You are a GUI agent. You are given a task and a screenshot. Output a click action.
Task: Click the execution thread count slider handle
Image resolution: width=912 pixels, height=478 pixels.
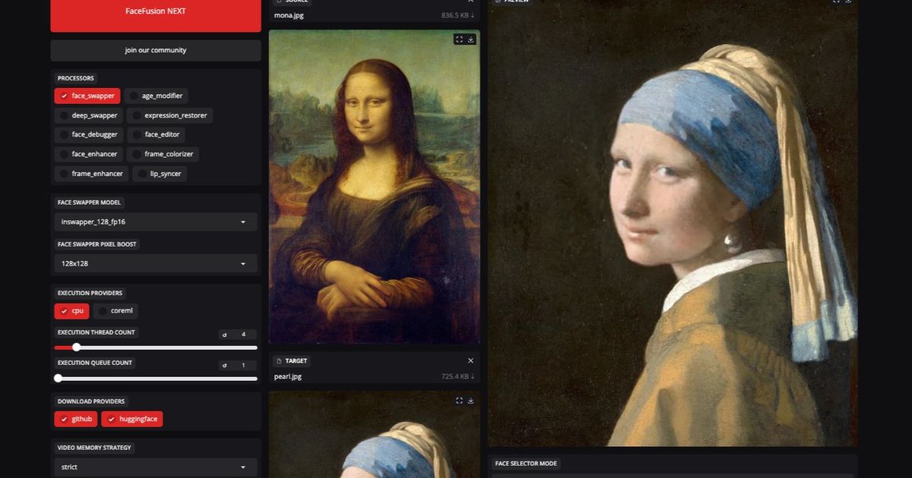tap(76, 347)
